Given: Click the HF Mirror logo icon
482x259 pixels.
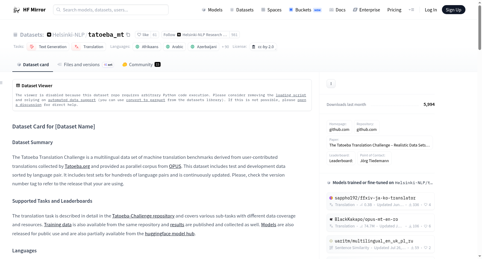Looking at the screenshot, I should (17, 10).
